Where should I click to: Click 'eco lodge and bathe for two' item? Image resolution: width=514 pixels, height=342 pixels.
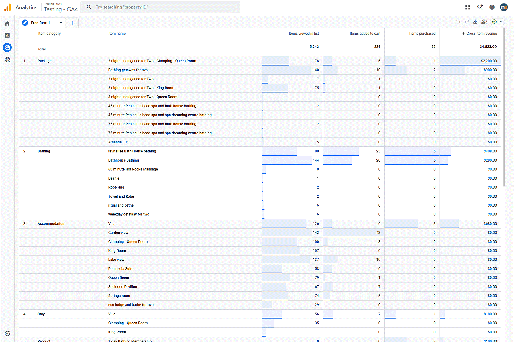(131, 305)
